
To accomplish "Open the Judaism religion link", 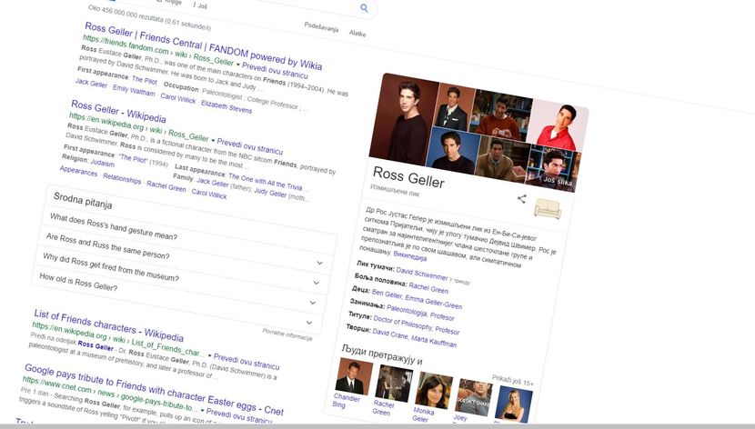I will [x=103, y=163].
